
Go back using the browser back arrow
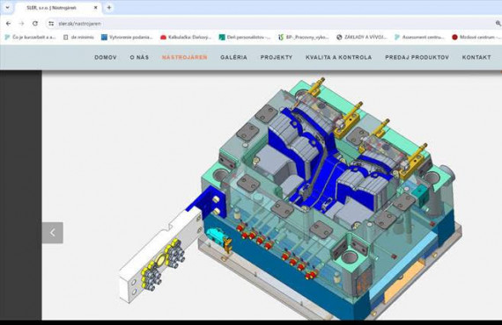[x=8, y=24]
